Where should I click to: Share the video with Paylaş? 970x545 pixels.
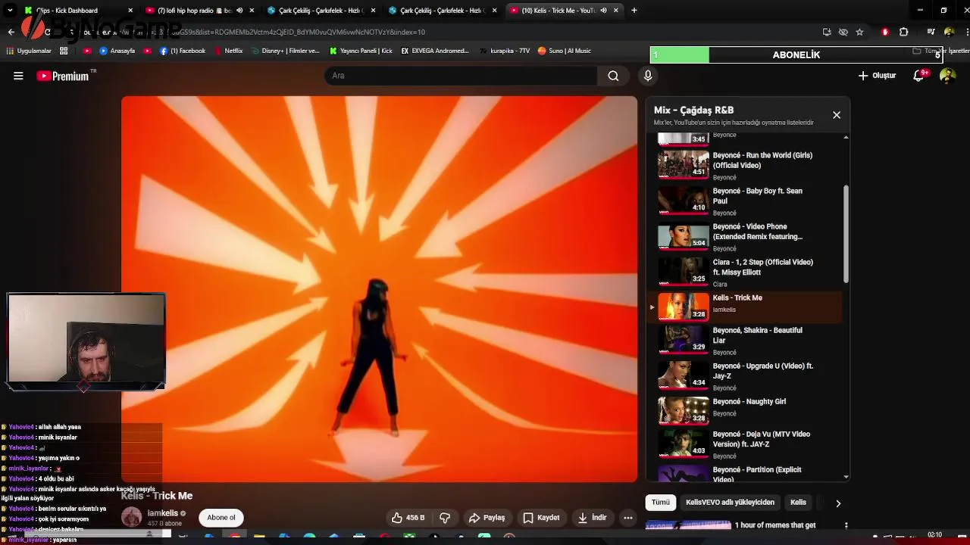pos(487,518)
